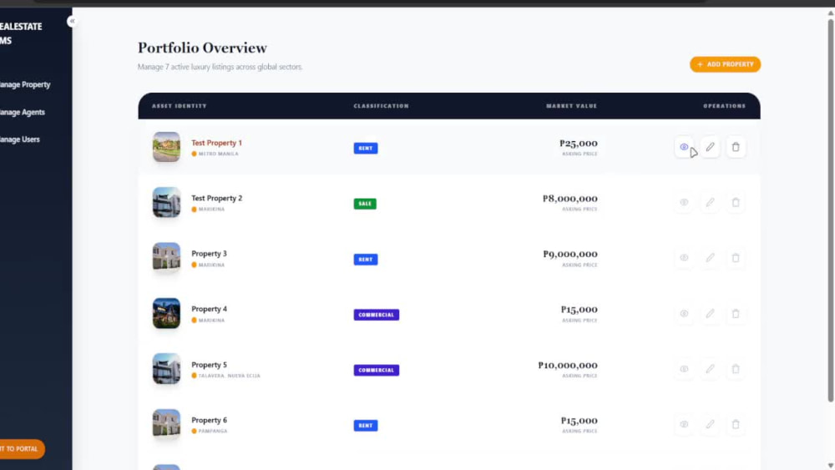Click the ₱10,000,000 market value
Screen dimensions: 835x470
(568, 365)
